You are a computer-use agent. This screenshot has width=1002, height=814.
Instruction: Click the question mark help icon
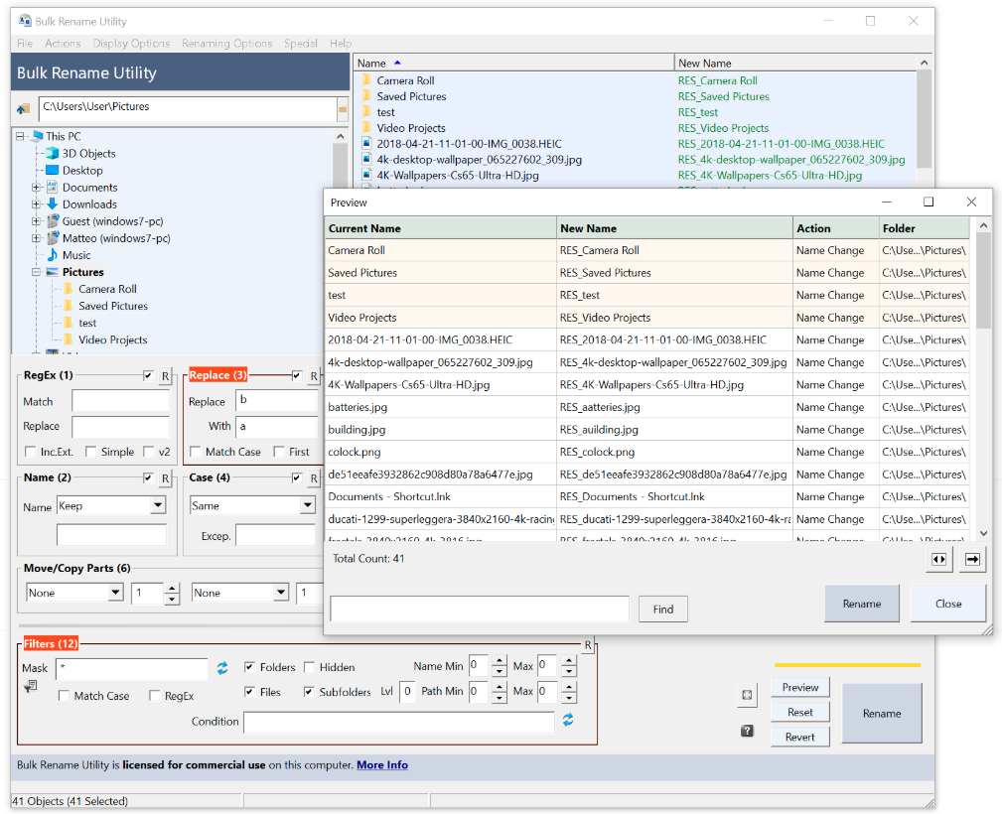(x=747, y=732)
